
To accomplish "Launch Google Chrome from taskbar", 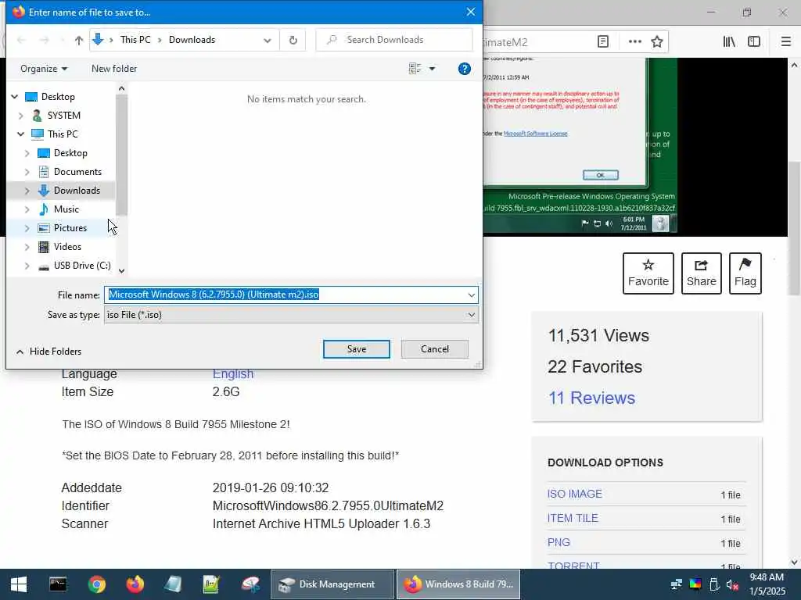I will [96, 584].
